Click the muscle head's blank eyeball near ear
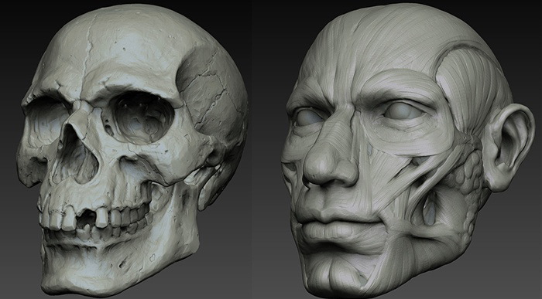This screenshot has width=542, height=299. click(x=403, y=111)
